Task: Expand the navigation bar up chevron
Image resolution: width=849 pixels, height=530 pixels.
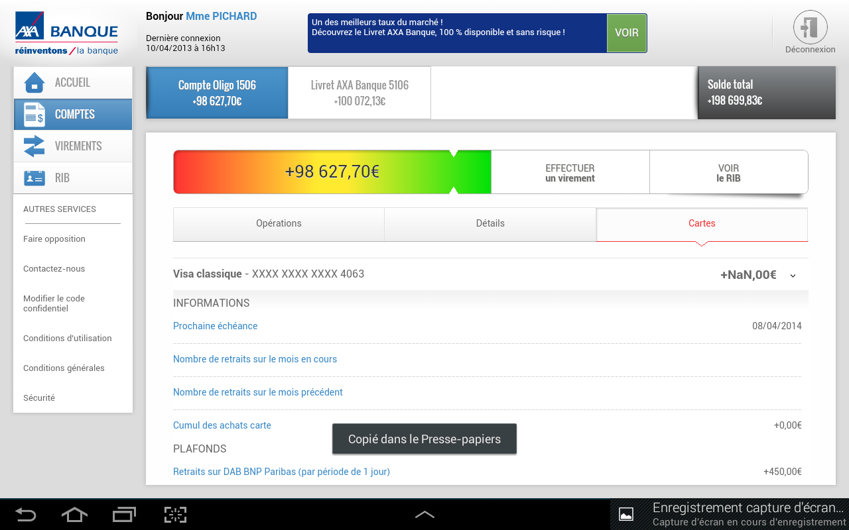Action: pos(424,514)
